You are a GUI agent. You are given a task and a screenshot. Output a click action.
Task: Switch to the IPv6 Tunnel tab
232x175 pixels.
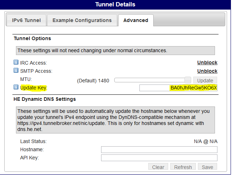(26, 20)
